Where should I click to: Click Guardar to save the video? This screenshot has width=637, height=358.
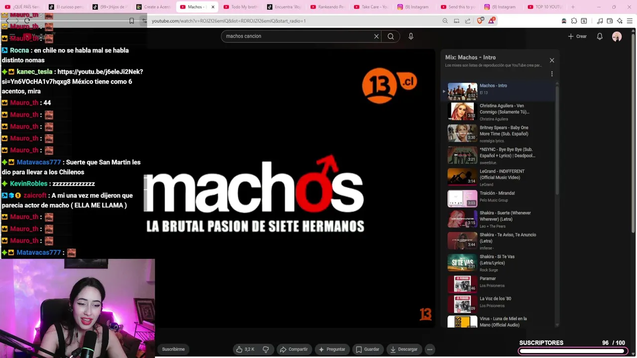(x=367, y=349)
